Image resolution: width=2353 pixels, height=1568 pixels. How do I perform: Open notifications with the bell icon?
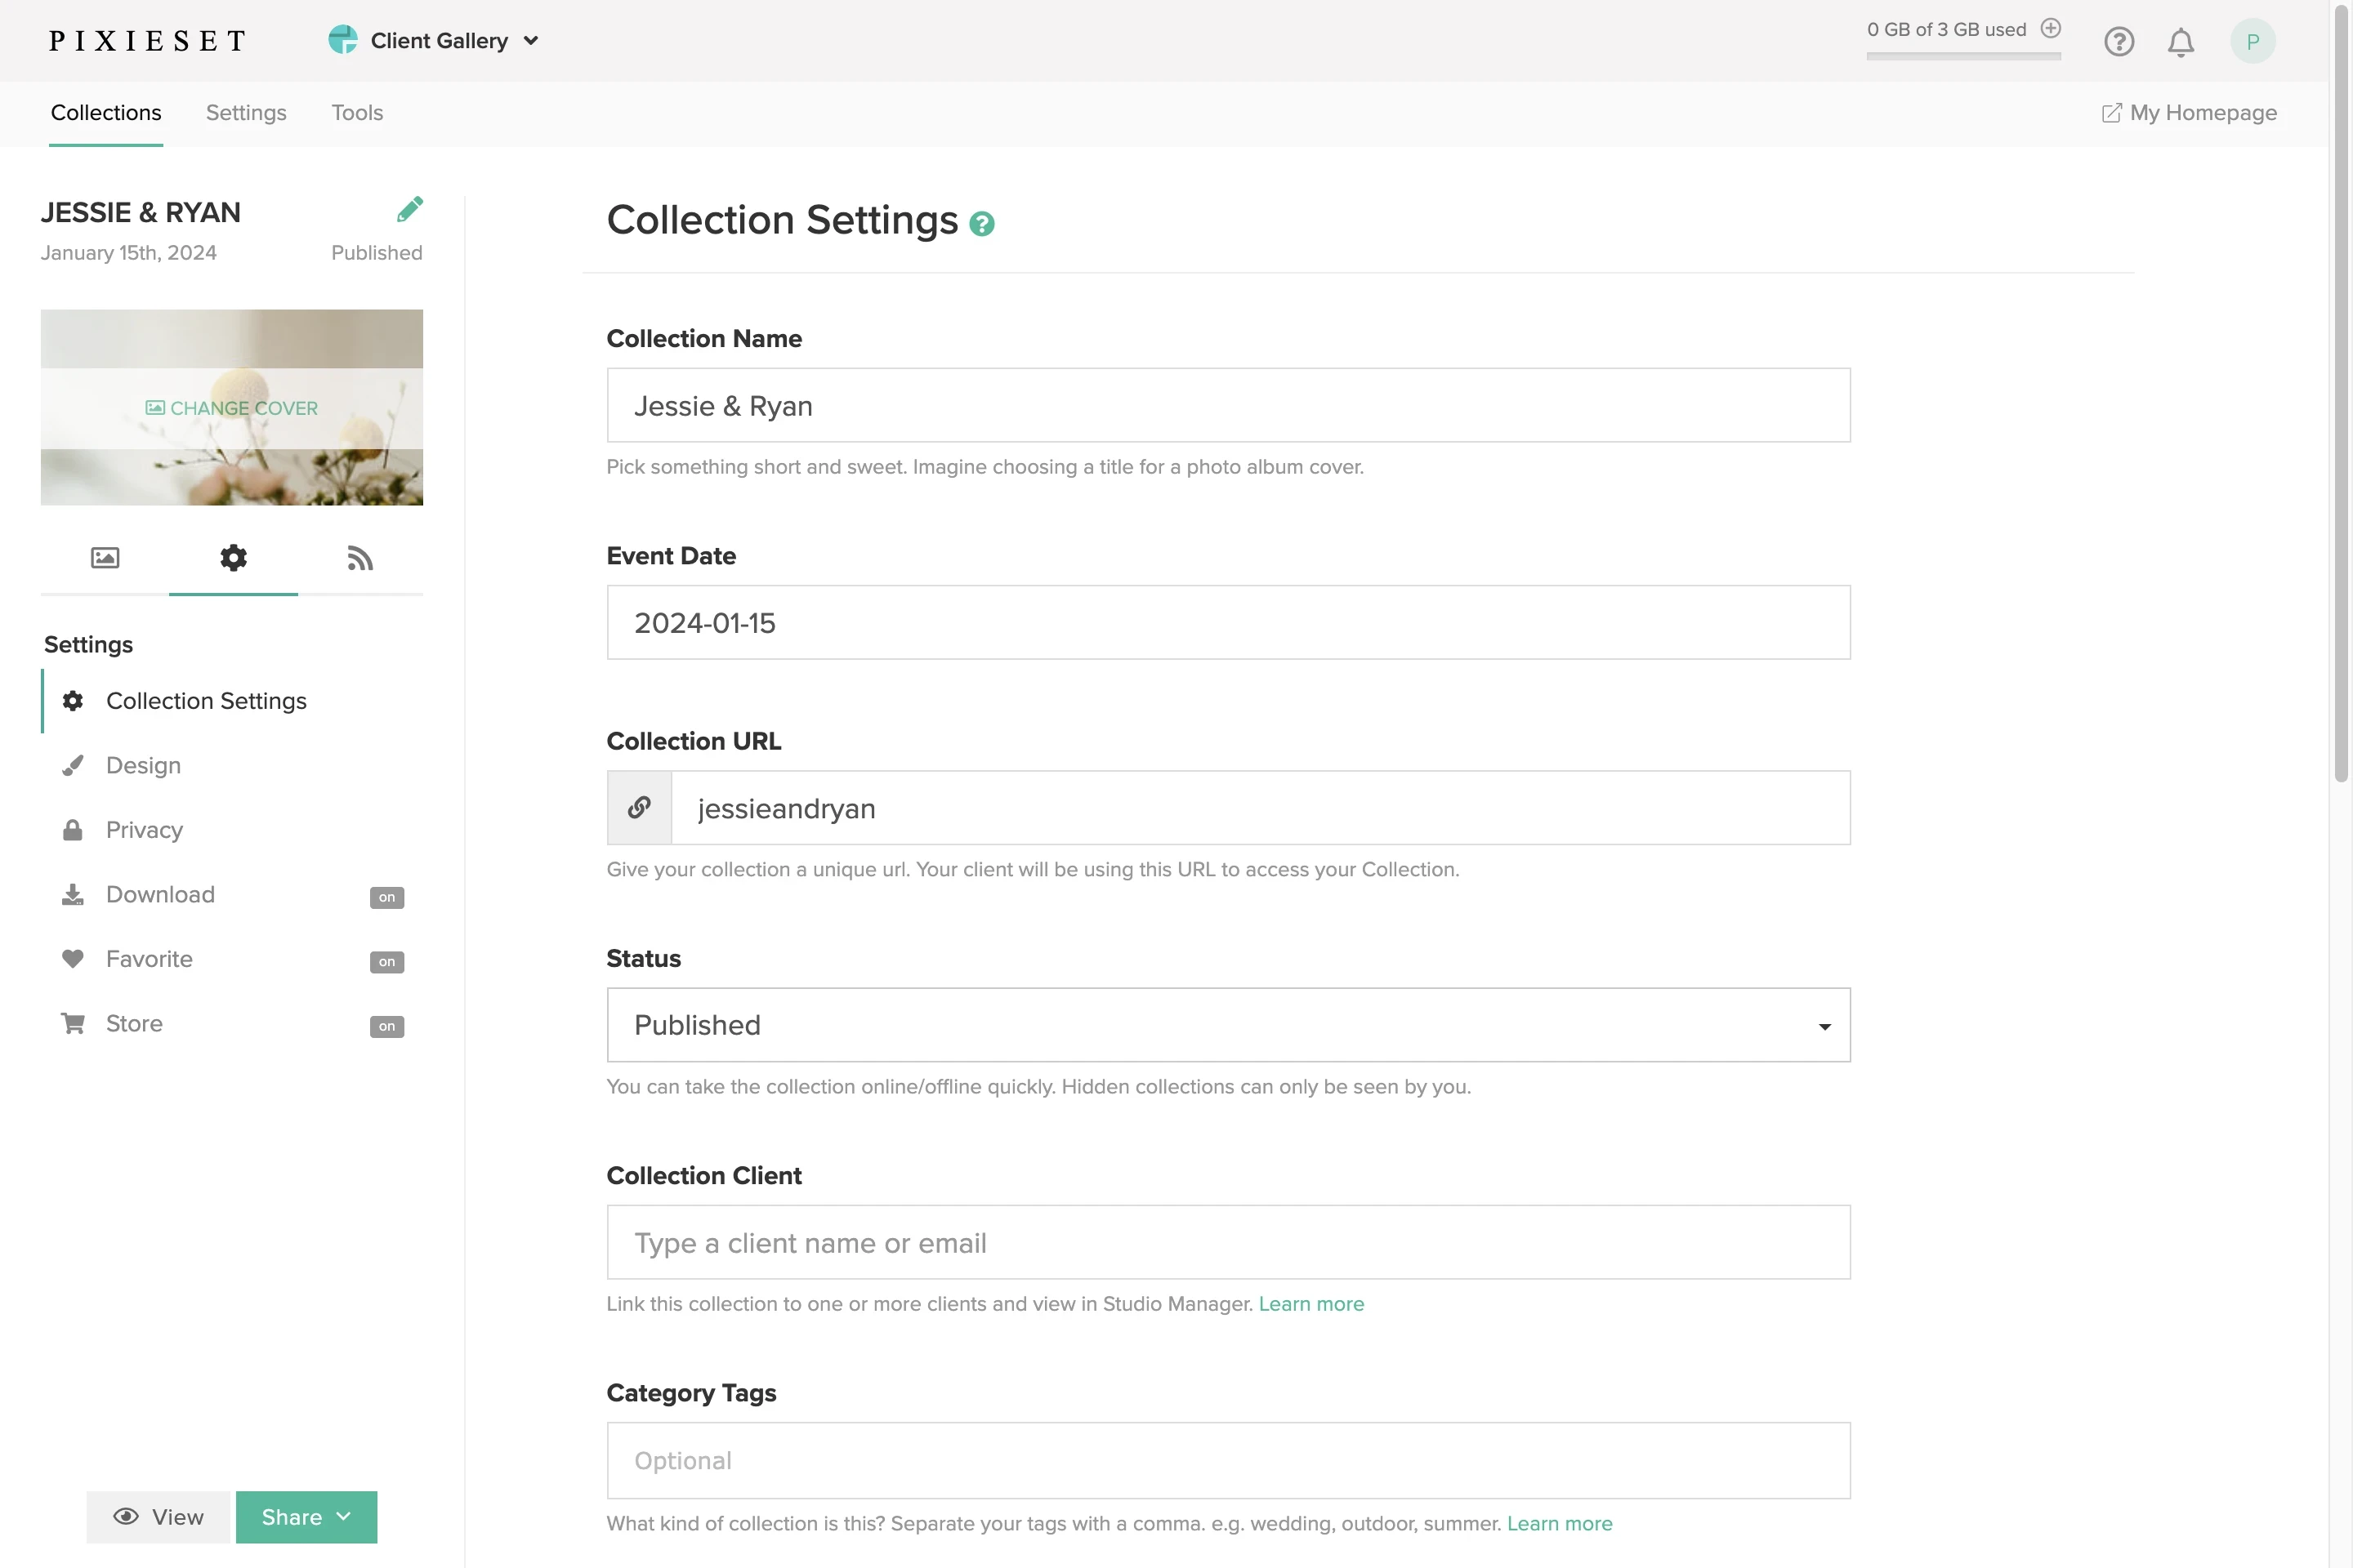click(2181, 41)
